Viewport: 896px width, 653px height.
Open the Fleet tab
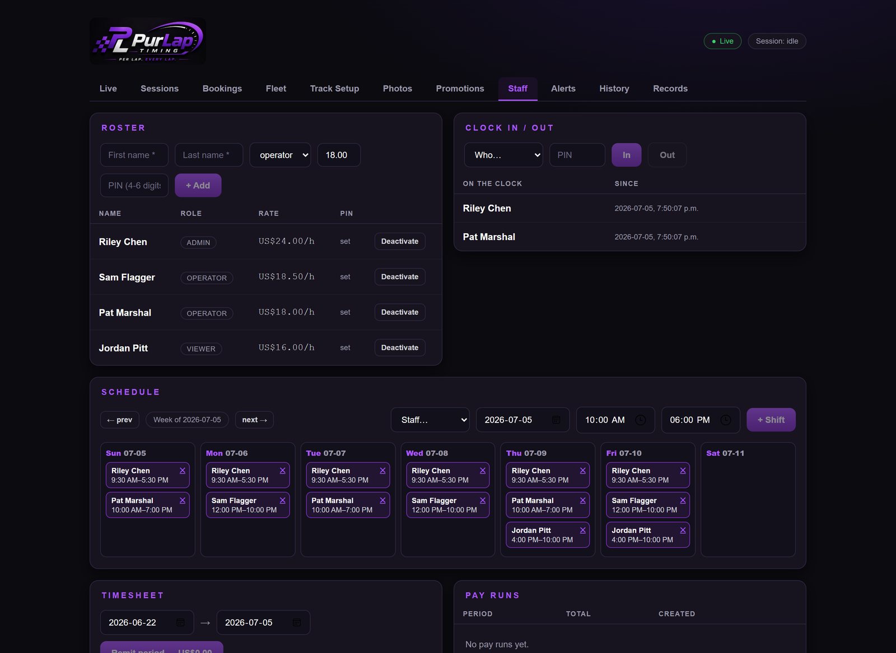point(276,88)
